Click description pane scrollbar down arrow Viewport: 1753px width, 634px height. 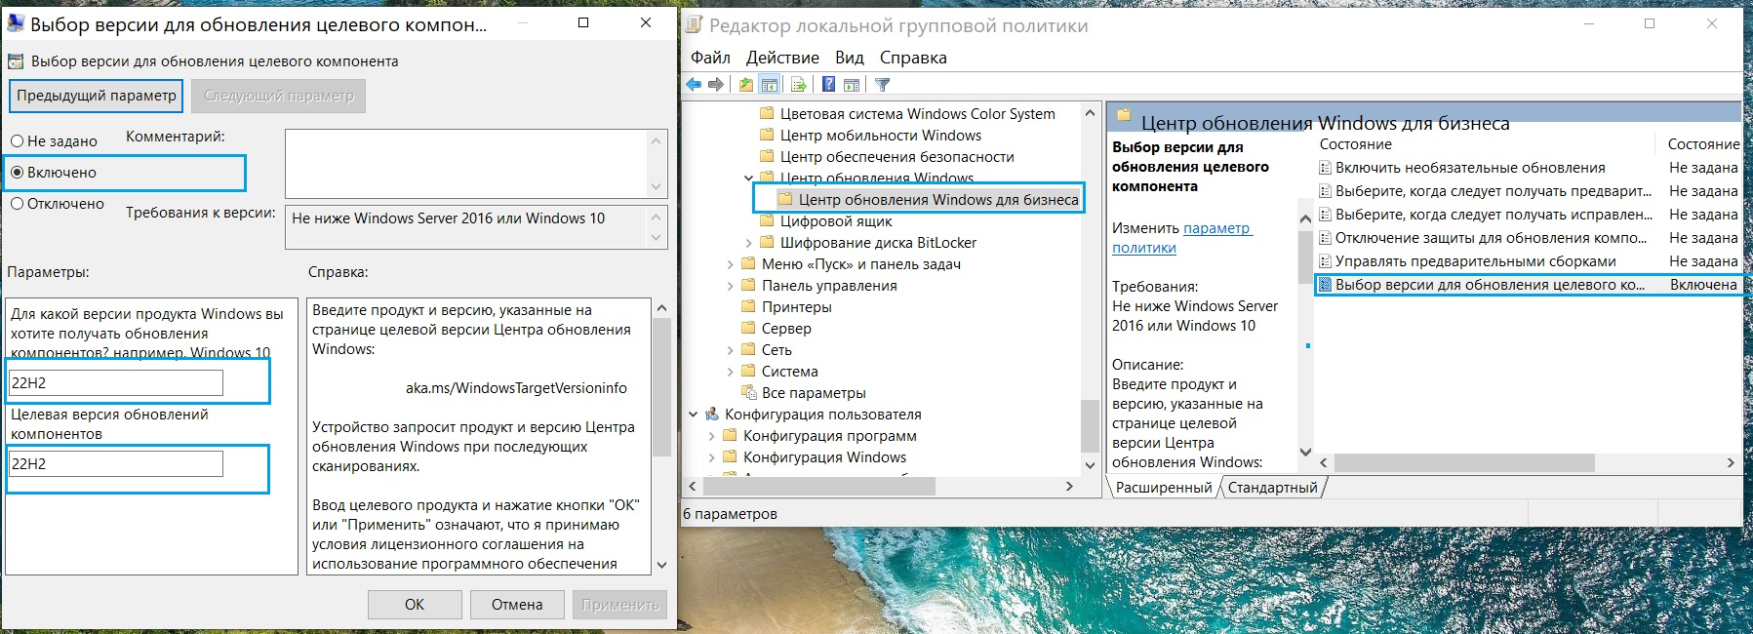click(x=1305, y=452)
